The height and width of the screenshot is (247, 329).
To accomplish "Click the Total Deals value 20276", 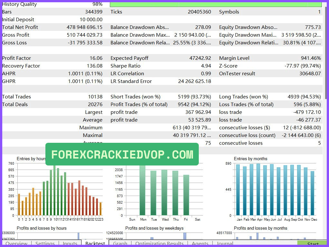I will click(x=95, y=105).
